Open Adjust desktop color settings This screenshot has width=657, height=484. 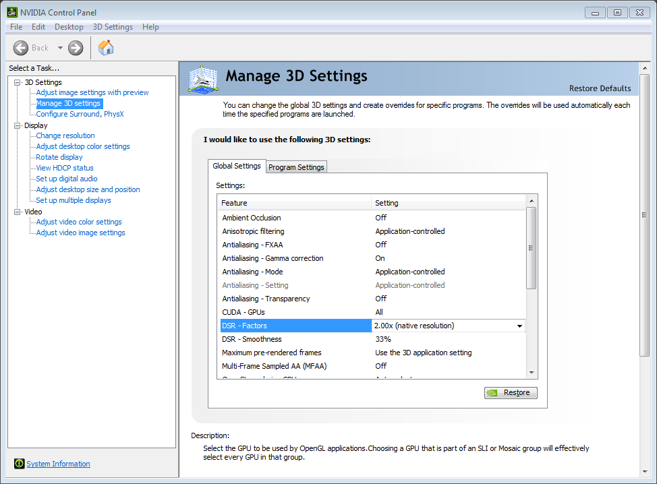point(83,146)
